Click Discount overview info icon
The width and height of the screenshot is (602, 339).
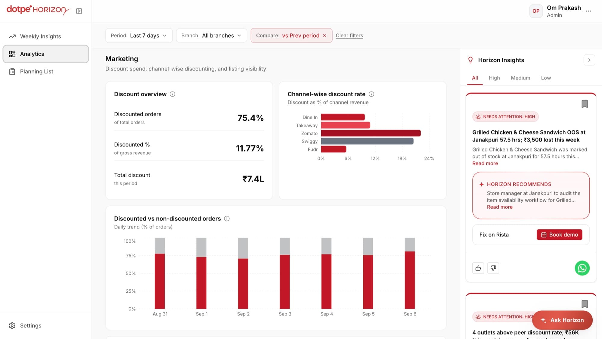coord(172,94)
